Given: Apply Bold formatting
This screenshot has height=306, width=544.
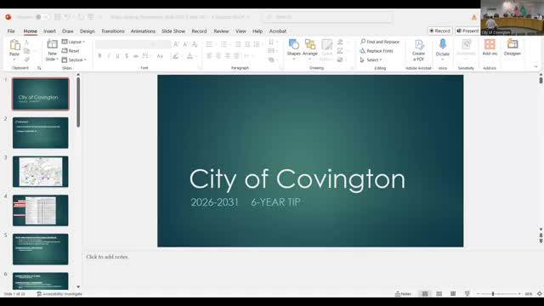Looking at the screenshot, I should [x=100, y=56].
